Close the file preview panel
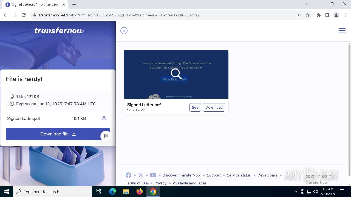Screen dimensions: 351x197 click(x=124, y=31)
